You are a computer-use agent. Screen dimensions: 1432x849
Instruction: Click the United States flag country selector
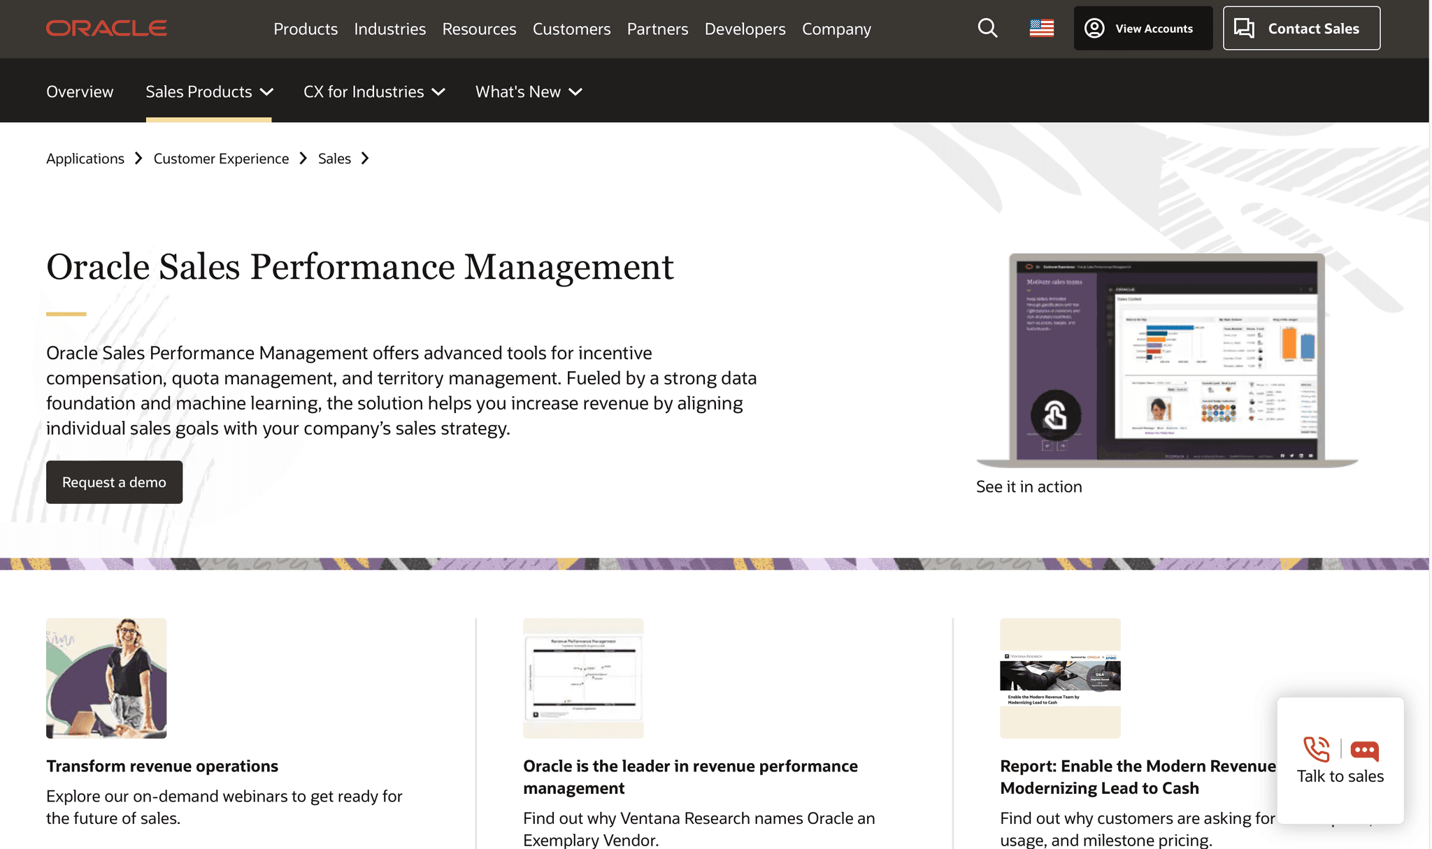pyautogui.click(x=1041, y=28)
